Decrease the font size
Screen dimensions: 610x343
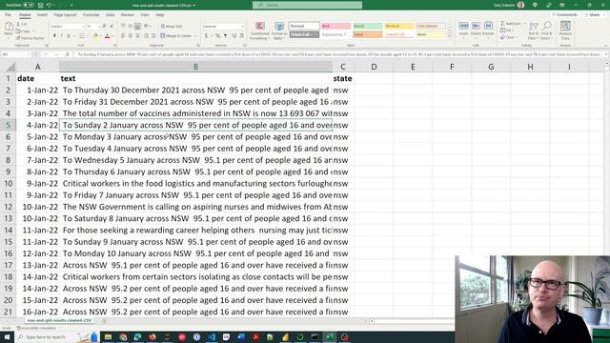[x=112, y=27]
